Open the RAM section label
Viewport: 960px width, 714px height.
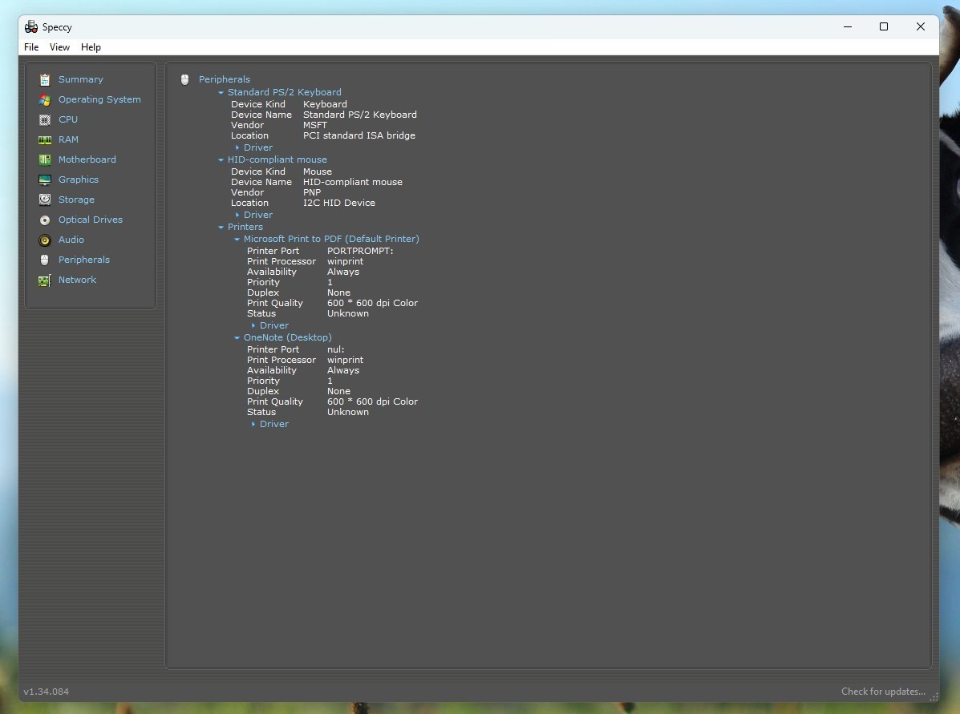click(x=68, y=139)
